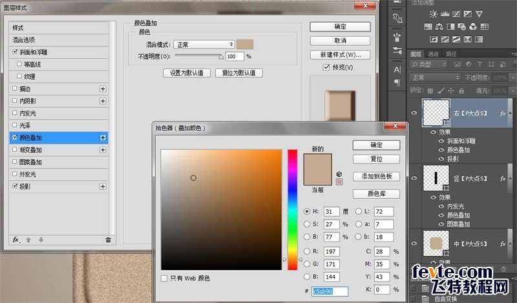Add a Vibrance adjustment (triangle icon)
This screenshot has height=303, width=517.
point(479,14)
